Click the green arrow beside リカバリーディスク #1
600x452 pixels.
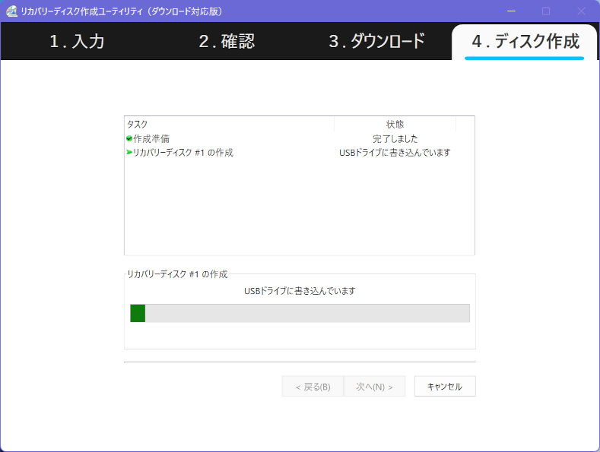pos(129,152)
